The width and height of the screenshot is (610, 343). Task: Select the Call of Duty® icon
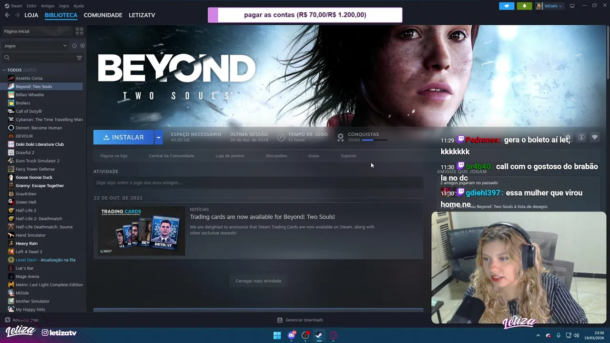11,111
